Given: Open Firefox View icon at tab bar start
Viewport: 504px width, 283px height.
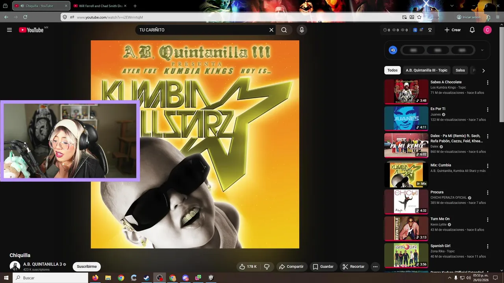Looking at the screenshot, I should point(6,6).
